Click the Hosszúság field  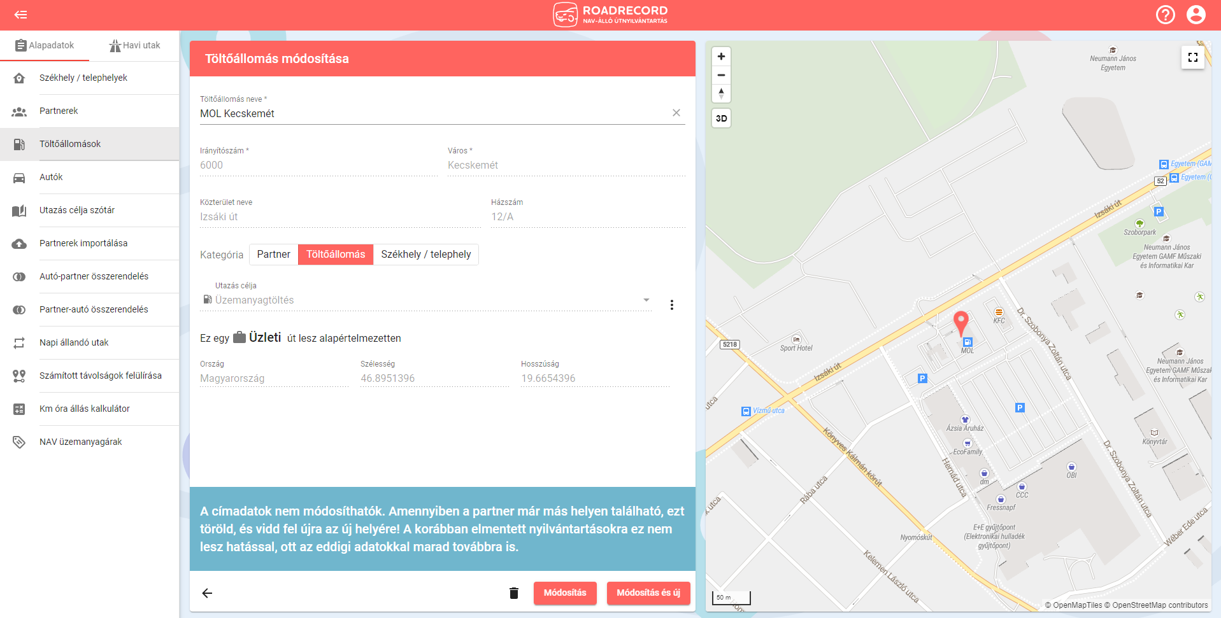coord(595,378)
